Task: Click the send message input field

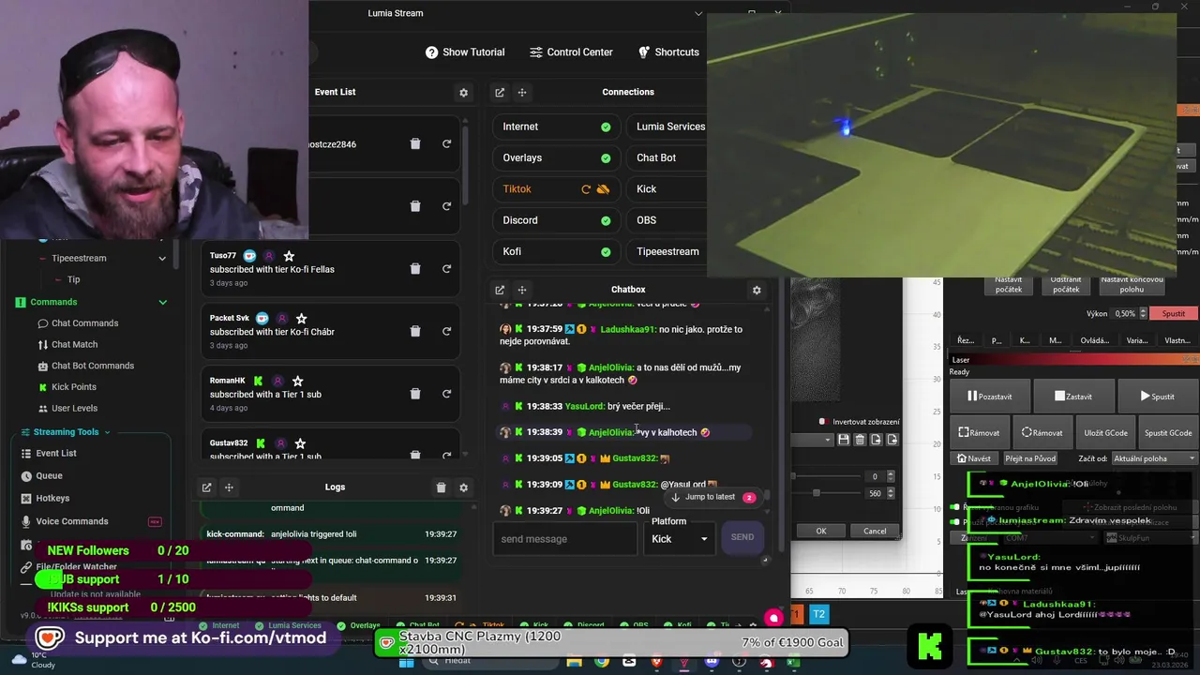Action: pyautogui.click(x=565, y=539)
